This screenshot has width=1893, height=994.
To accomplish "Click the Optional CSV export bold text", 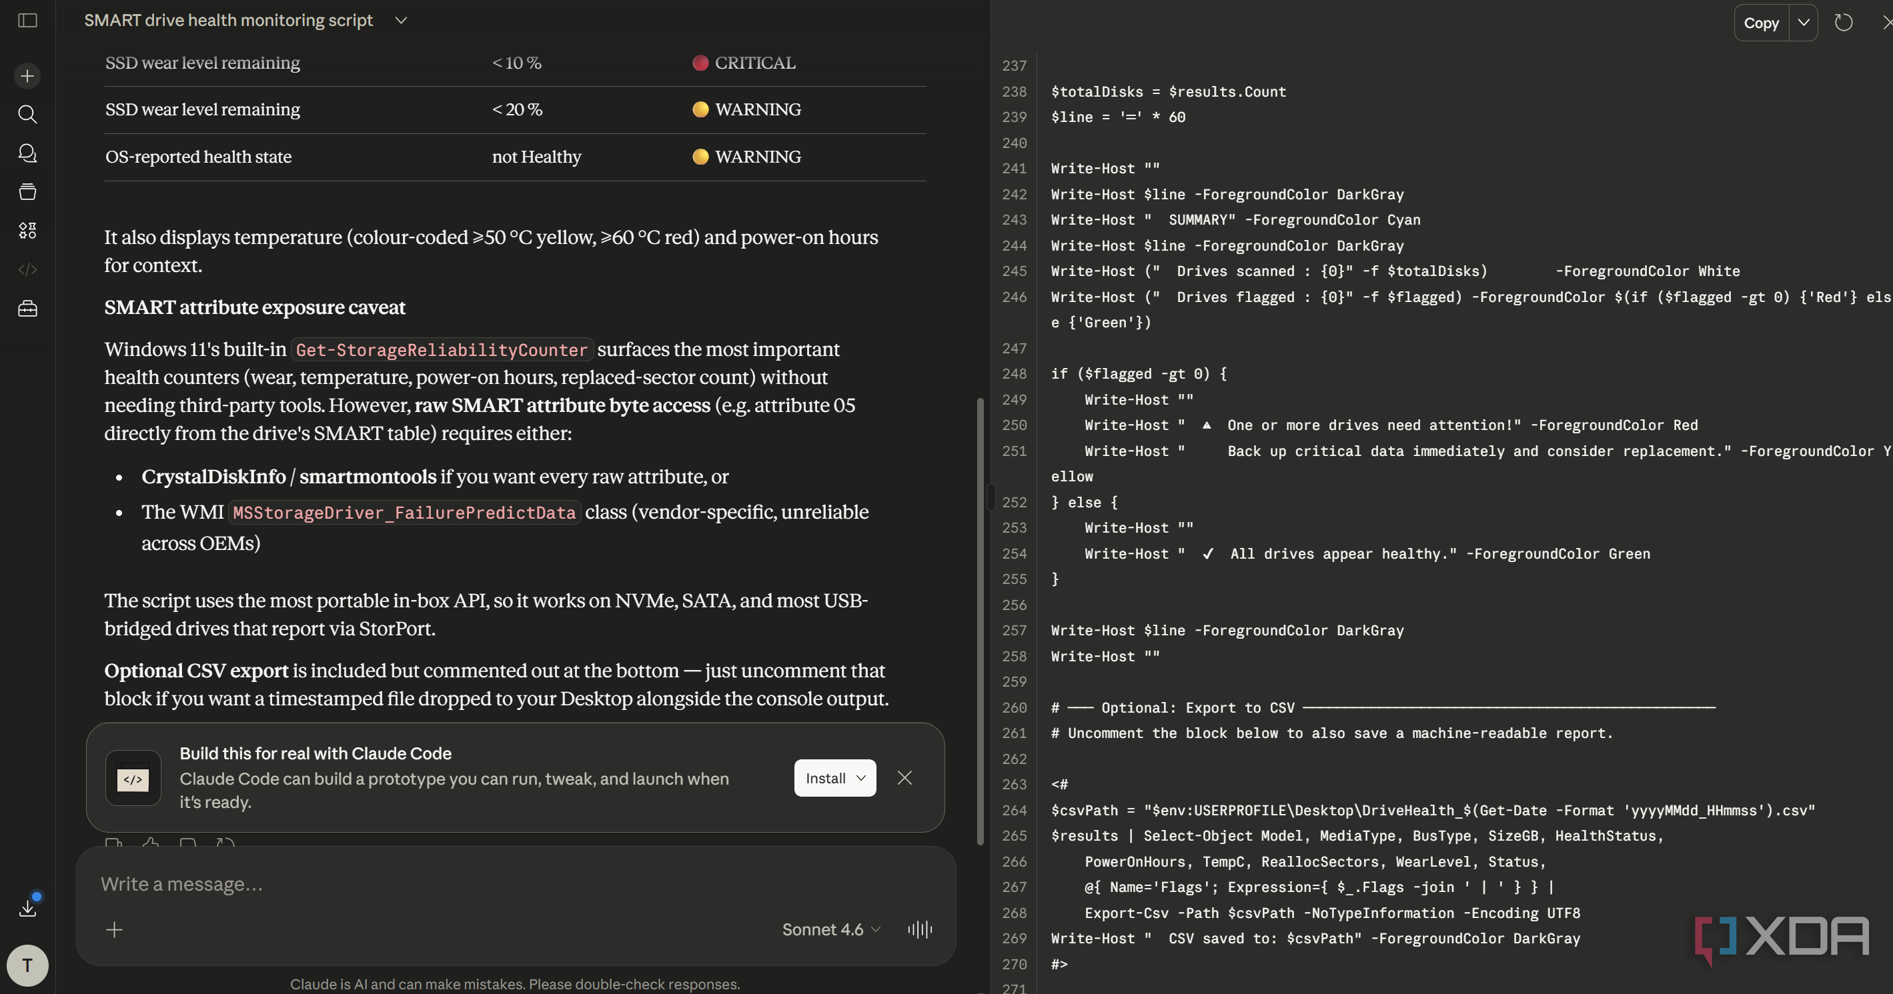I will click(x=196, y=671).
